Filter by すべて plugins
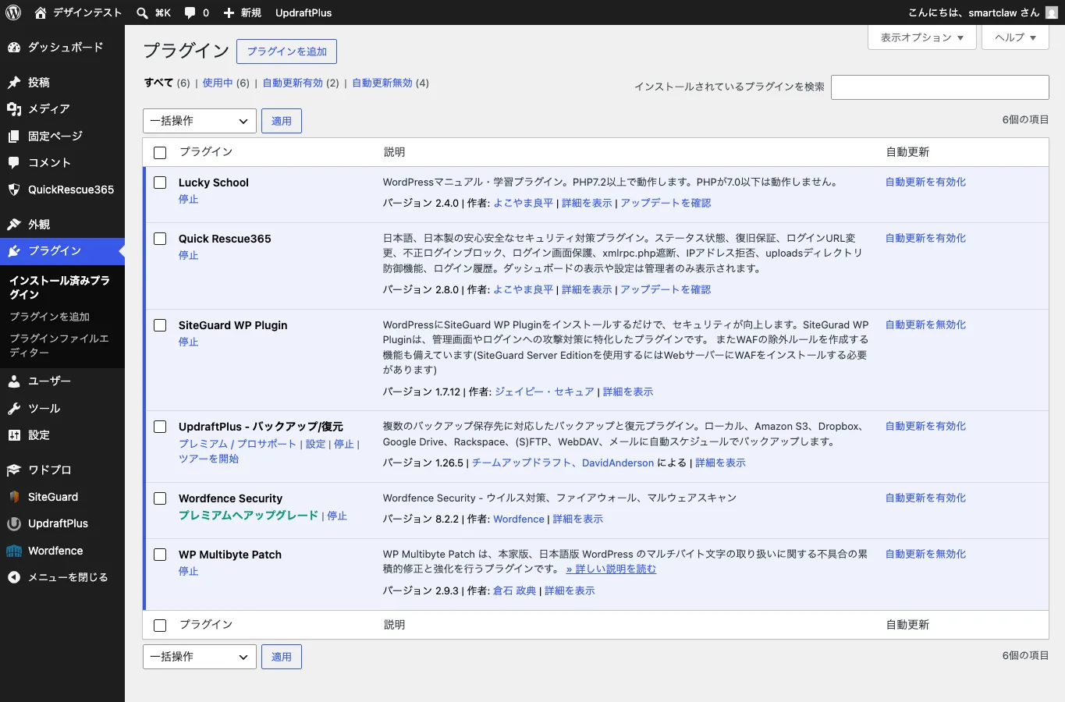This screenshot has height=702, width=1065. pos(159,83)
